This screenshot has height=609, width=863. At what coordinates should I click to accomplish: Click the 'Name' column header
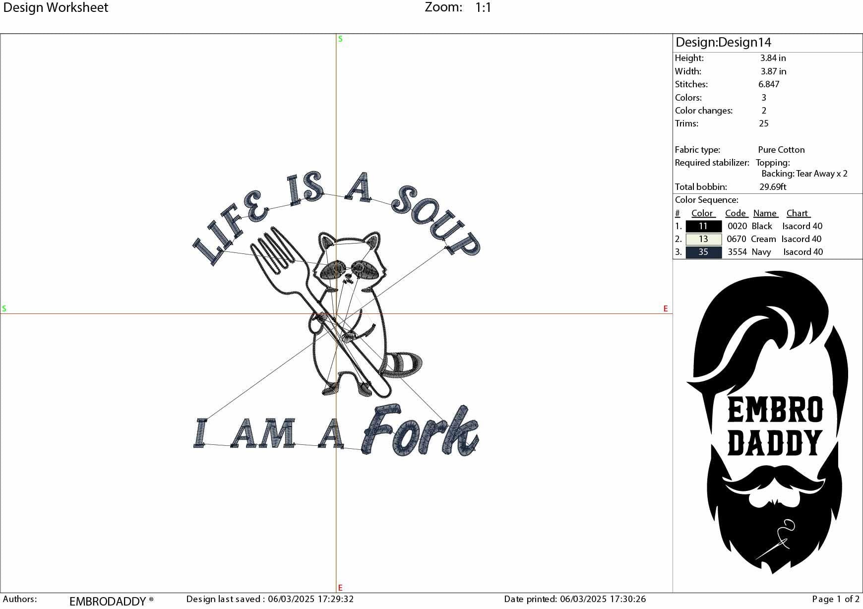pyautogui.click(x=765, y=213)
